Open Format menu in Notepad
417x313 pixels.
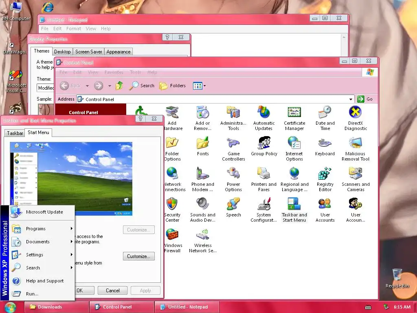click(74, 29)
